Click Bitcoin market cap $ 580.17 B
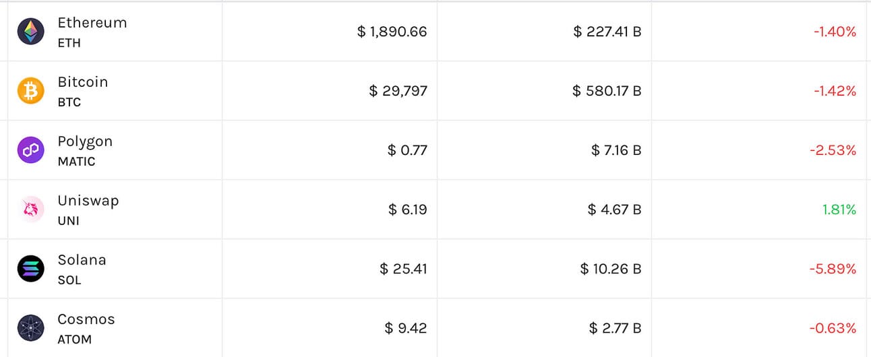The image size is (871, 357). 607,91
